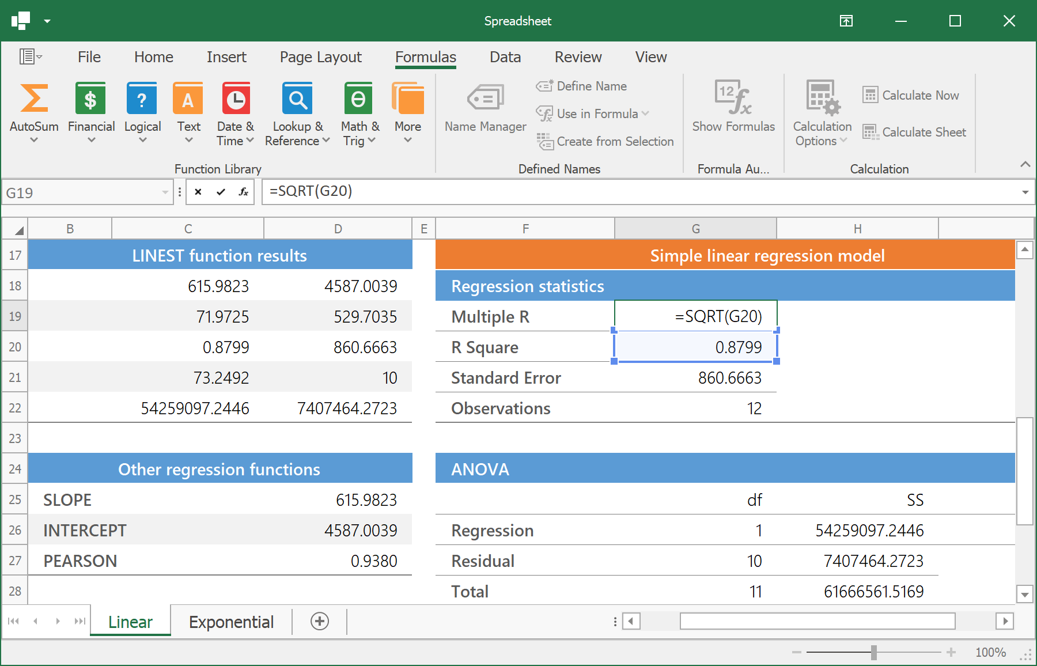Image resolution: width=1037 pixels, height=666 pixels.
Task: Collapse the ribbon with the chevron
Action: (x=1025, y=165)
